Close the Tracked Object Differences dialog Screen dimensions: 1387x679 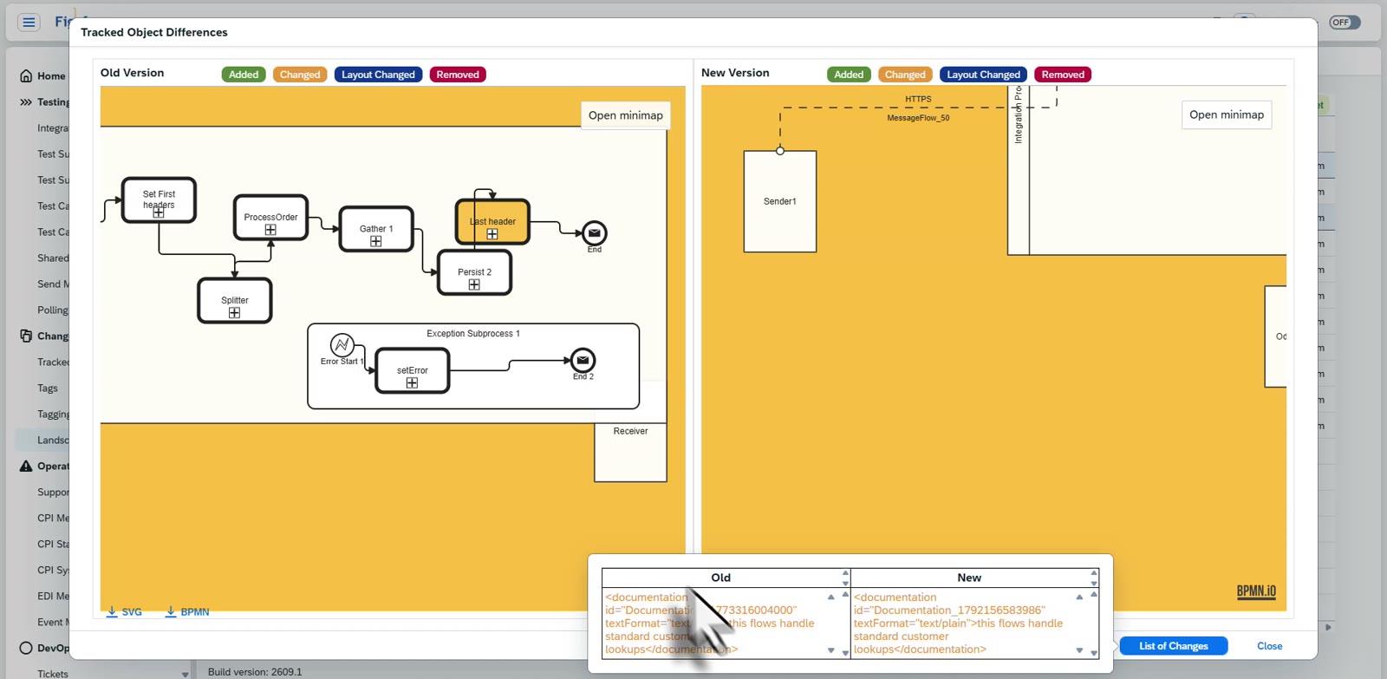(x=1269, y=646)
